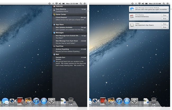Screen dimensions: 172x110
Task: Show the Valentine's Day flowers reminder
Action: (165, 27)
